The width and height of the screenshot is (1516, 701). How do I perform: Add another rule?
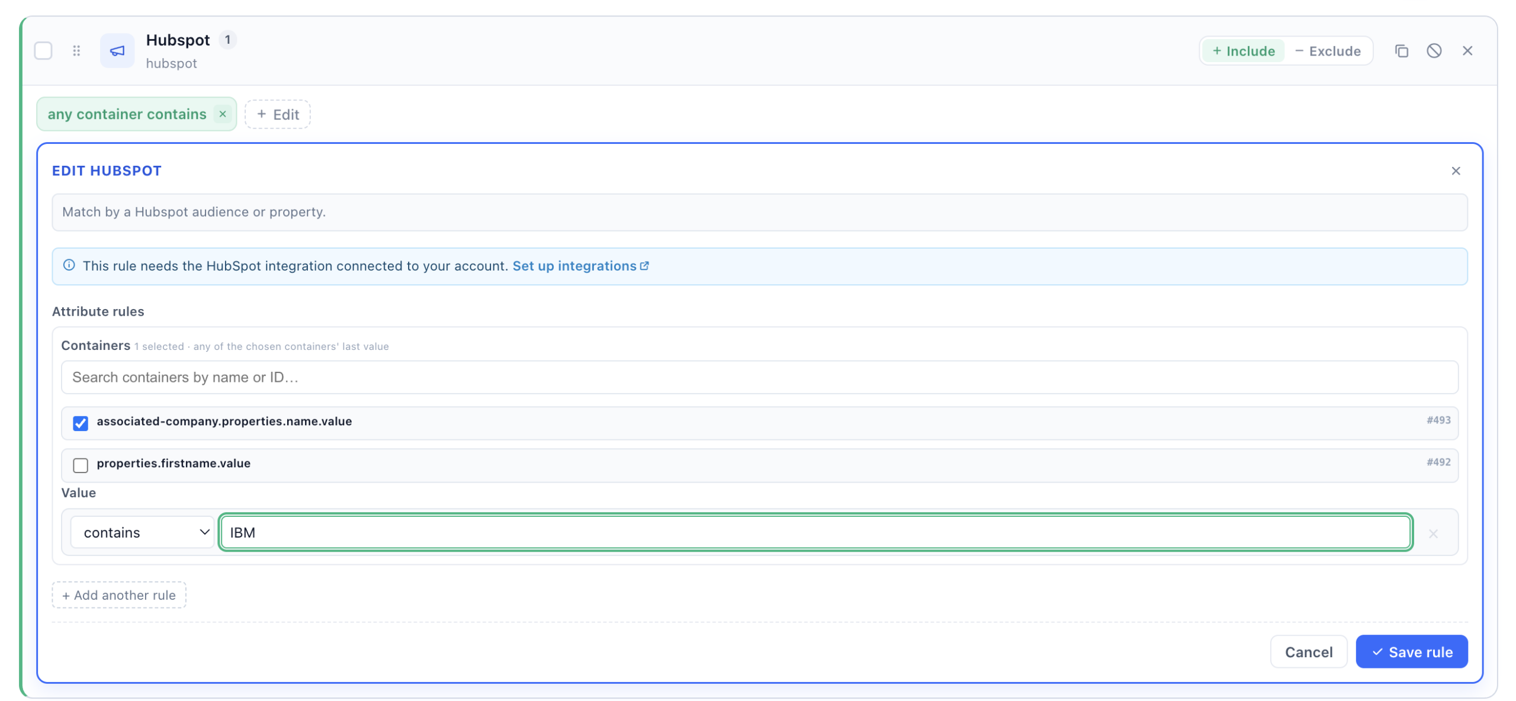pyautogui.click(x=119, y=595)
